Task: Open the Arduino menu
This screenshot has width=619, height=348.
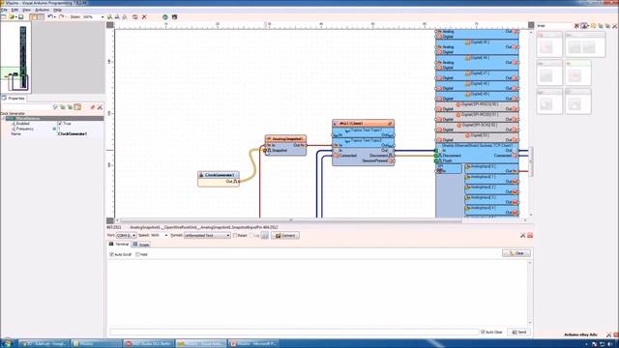Action: 42,10
